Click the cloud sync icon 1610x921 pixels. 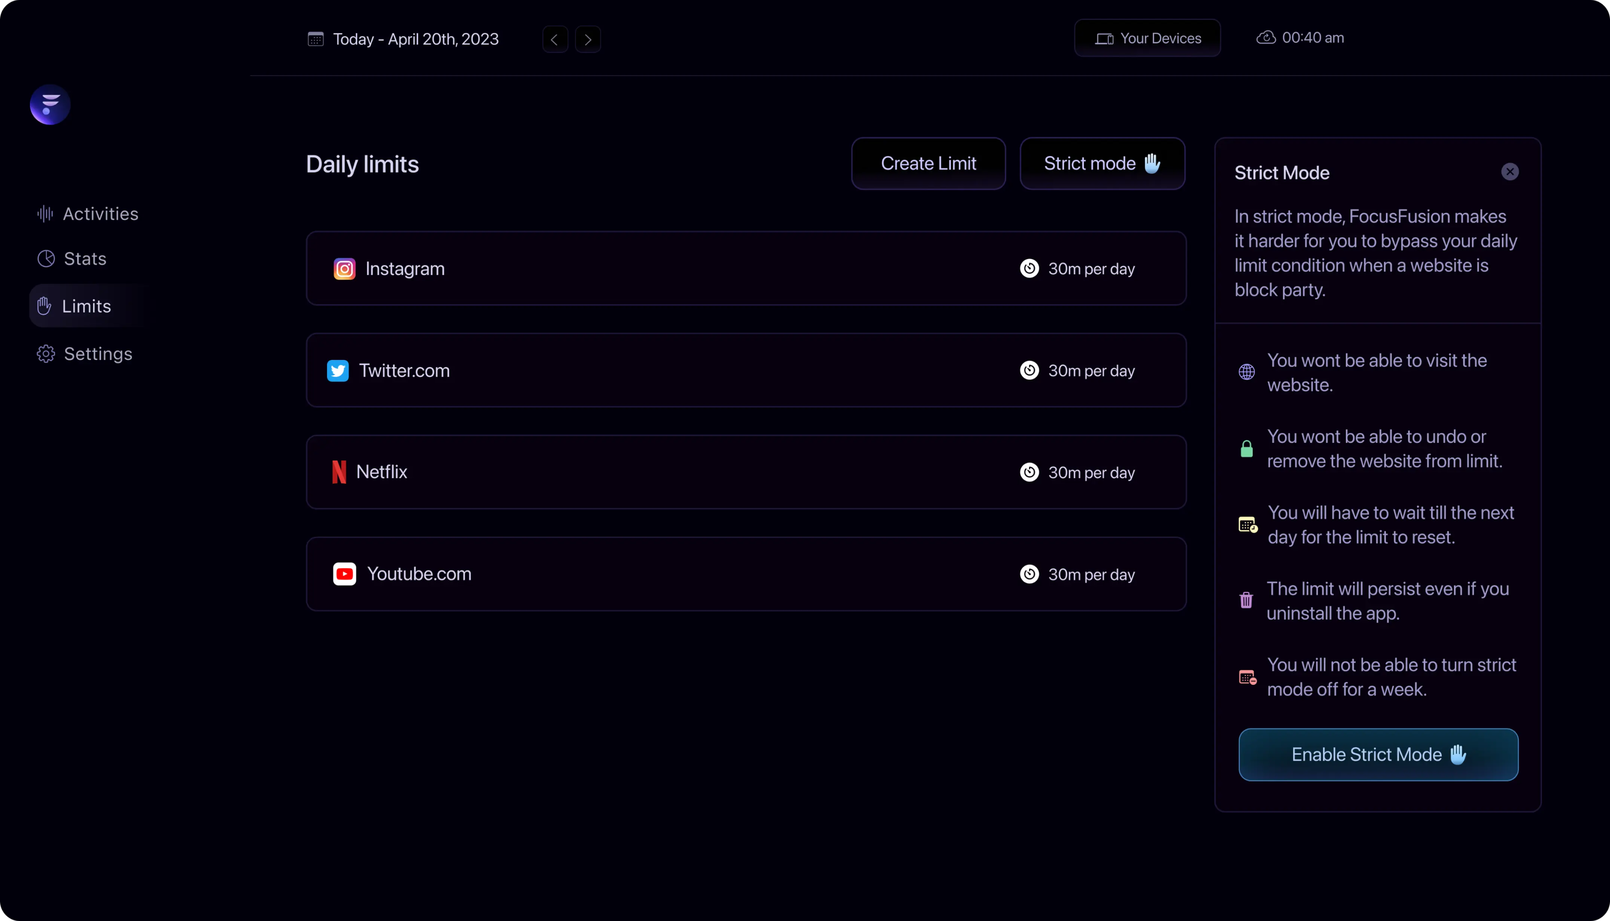click(x=1266, y=37)
